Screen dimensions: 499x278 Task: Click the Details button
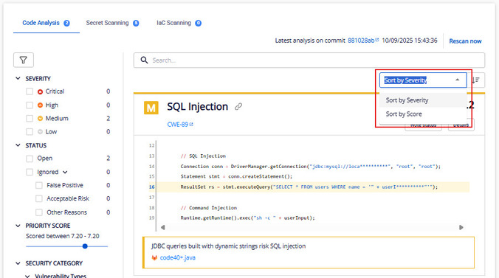point(461,125)
